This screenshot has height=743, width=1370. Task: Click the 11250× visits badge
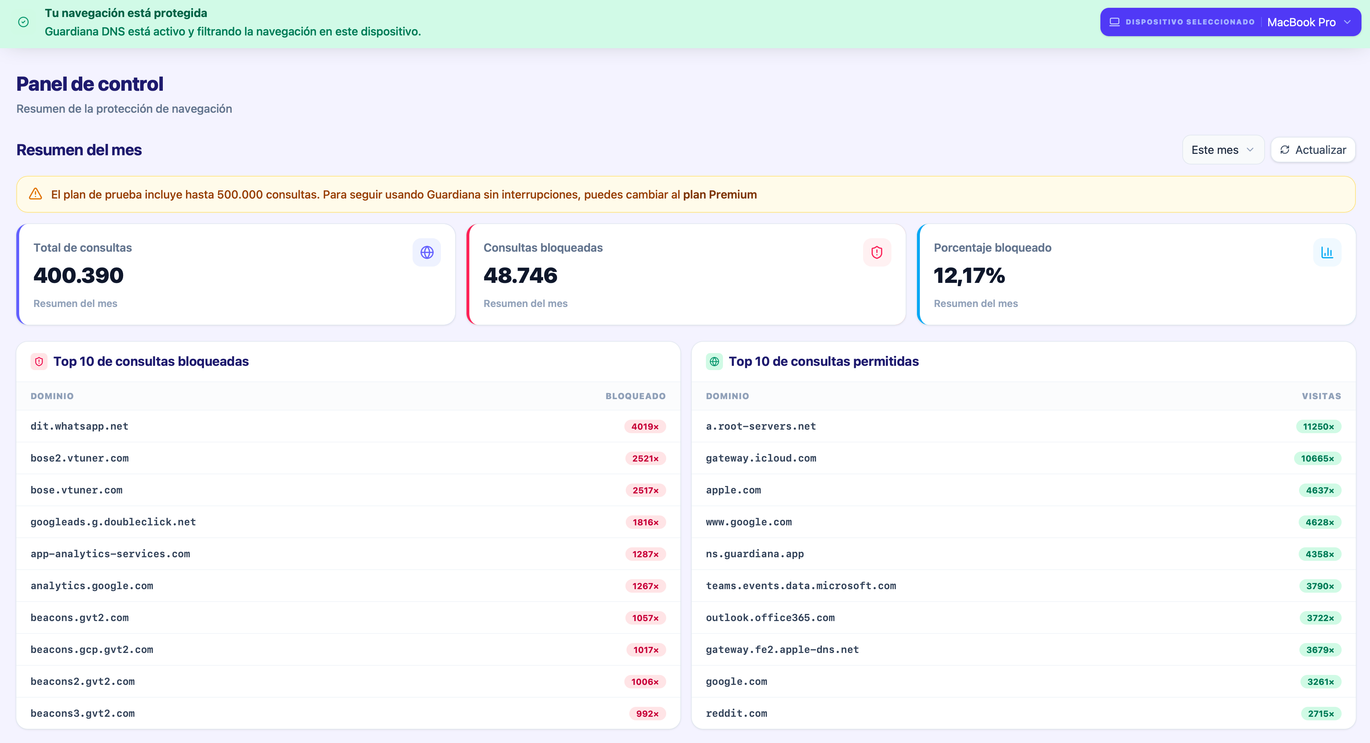[x=1318, y=427]
